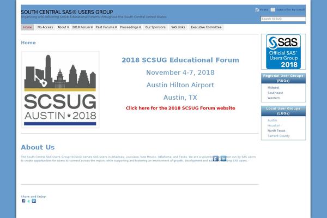Open the SAS Links menu item

coord(178,27)
